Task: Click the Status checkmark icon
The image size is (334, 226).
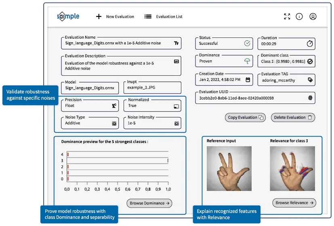Action: [x=247, y=43]
